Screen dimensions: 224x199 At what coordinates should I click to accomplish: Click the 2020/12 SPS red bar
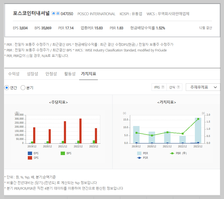coord(50,136)
